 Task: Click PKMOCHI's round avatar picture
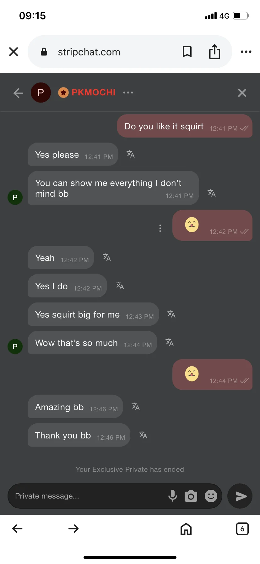point(41,93)
